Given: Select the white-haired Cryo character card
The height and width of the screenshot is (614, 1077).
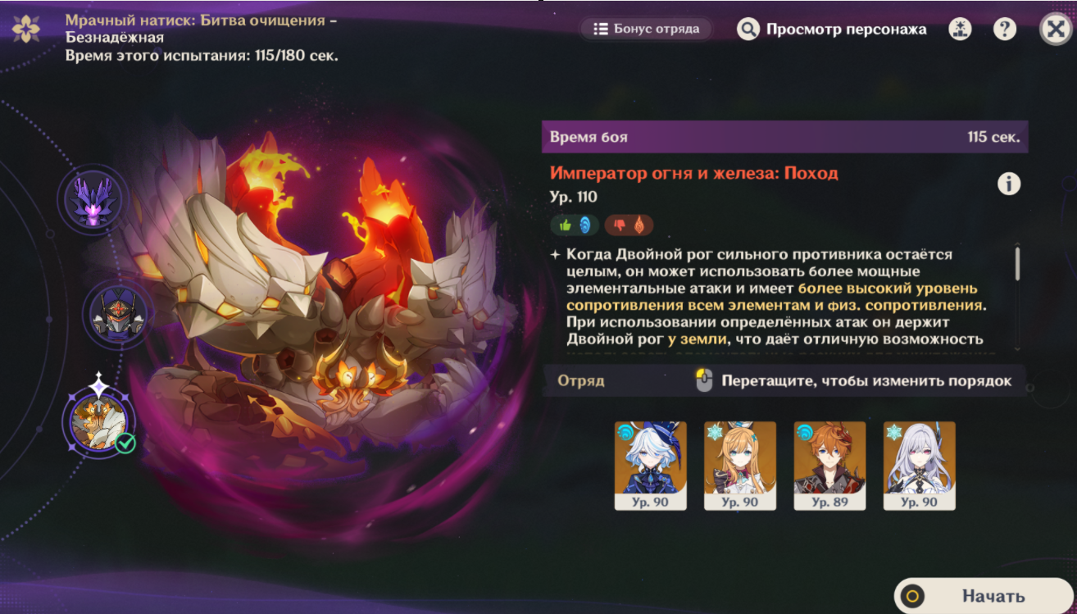Looking at the screenshot, I should [920, 466].
